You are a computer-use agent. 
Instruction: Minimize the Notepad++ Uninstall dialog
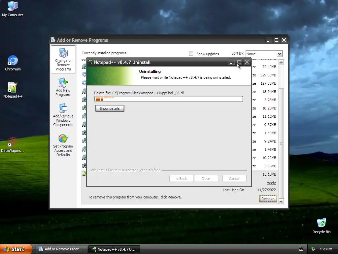coord(231,62)
